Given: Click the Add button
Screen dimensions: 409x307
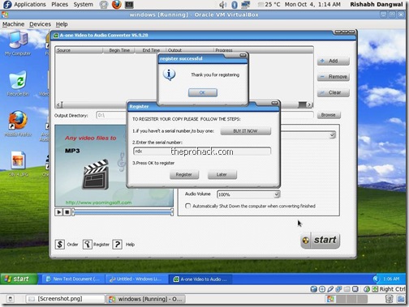Looking at the screenshot, I should (x=334, y=61).
